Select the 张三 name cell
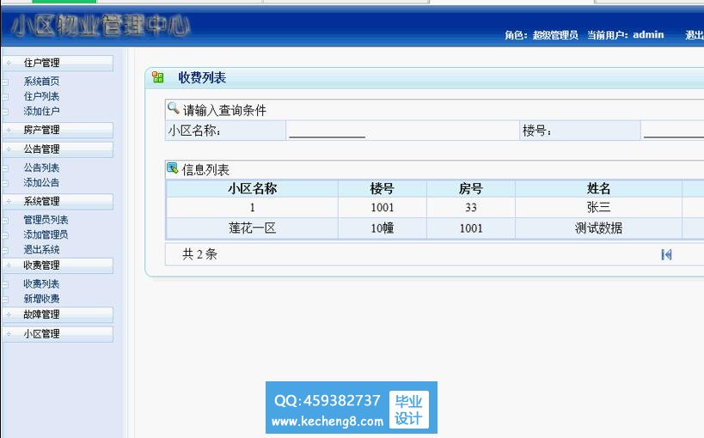Screen dimensions: 704x438 598,207
